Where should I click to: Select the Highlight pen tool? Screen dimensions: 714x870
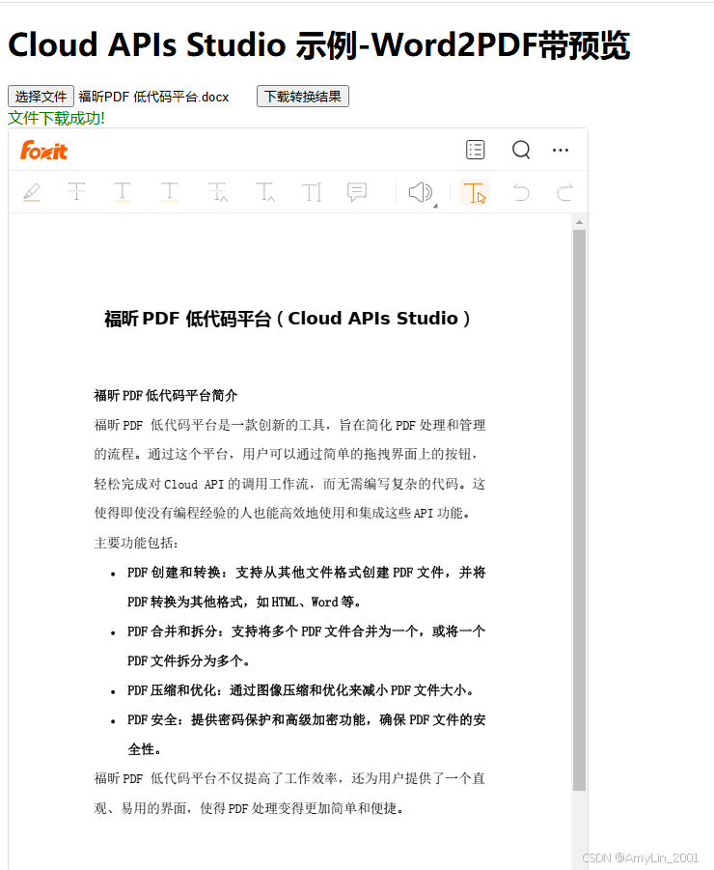tap(32, 192)
